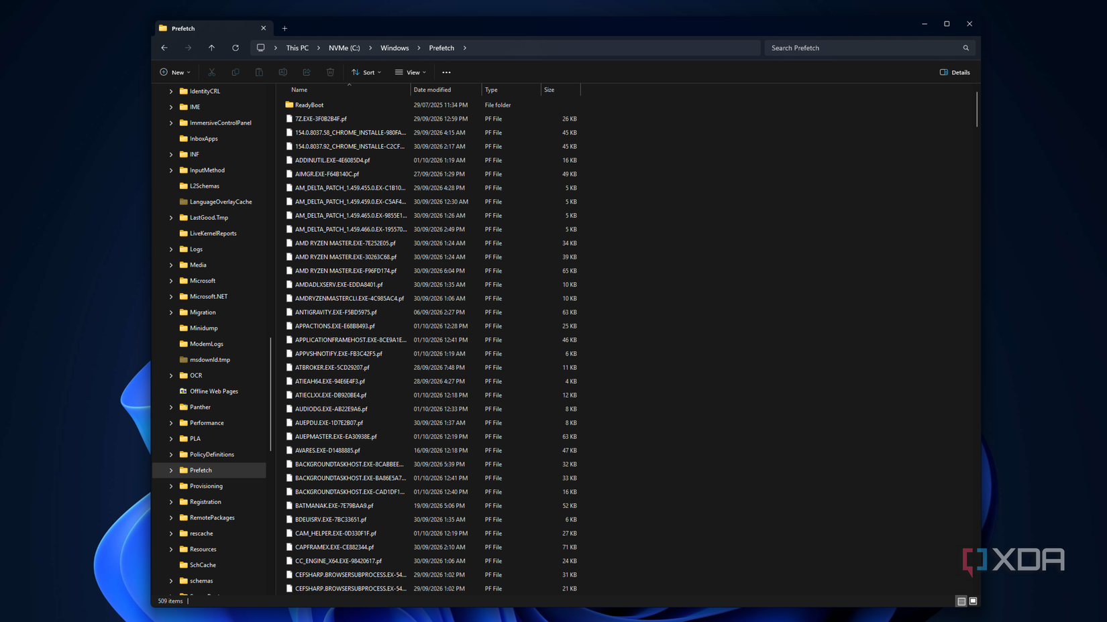Viewport: 1107px width, 622px height.
Task: Click NVMe (C:) in breadcrumb
Action: coord(344,48)
